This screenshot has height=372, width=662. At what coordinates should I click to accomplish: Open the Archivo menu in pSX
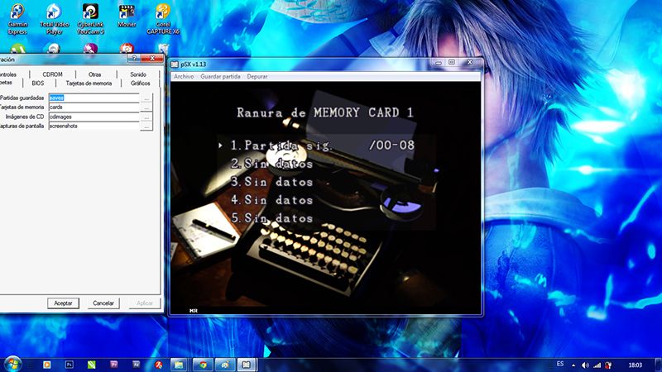pyautogui.click(x=184, y=76)
